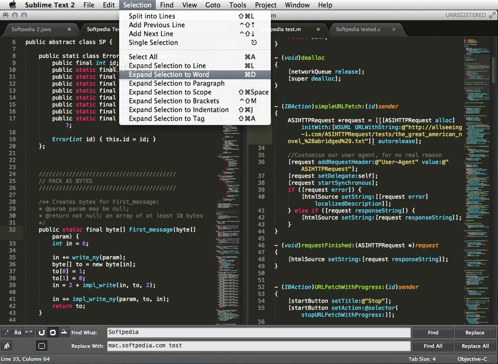Open the Find menu
This screenshot has width=498, height=364.
coord(167,5)
